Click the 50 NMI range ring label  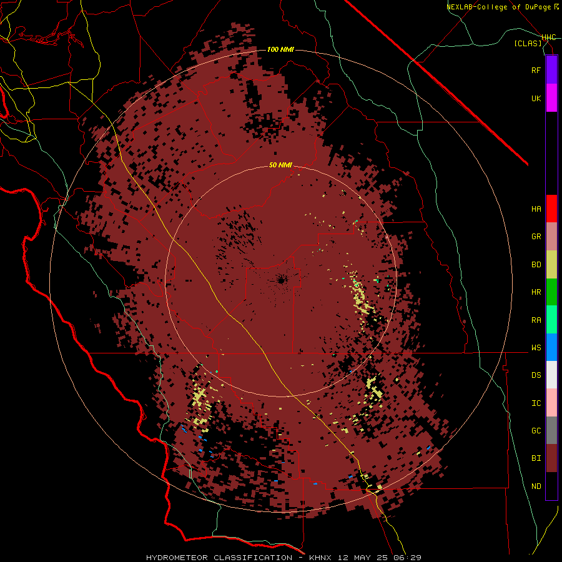(280, 165)
